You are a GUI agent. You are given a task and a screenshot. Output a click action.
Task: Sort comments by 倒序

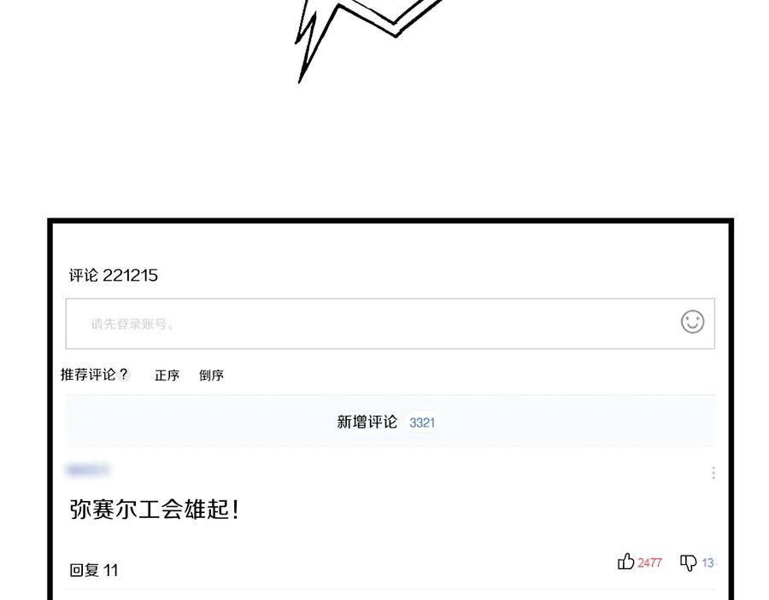pos(211,376)
